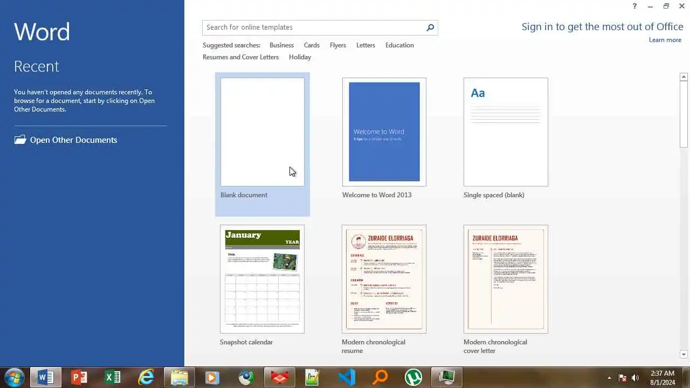The width and height of the screenshot is (690, 388).
Task: Open File Explorer from the taskbar
Action: pos(180,377)
